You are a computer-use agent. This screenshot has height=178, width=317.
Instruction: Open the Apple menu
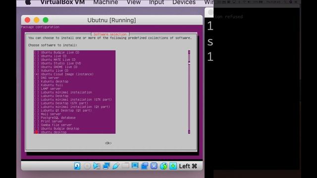[28, 2]
